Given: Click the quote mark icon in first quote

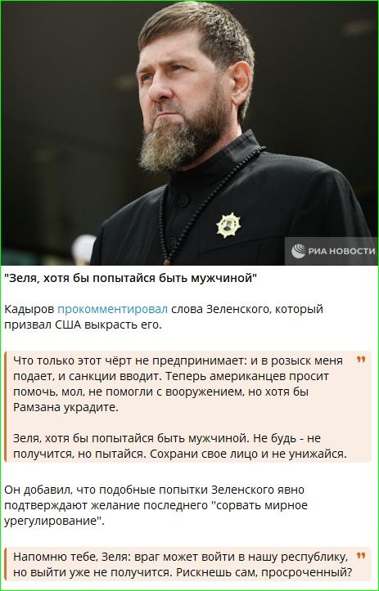Looking at the screenshot, I should tap(361, 360).
